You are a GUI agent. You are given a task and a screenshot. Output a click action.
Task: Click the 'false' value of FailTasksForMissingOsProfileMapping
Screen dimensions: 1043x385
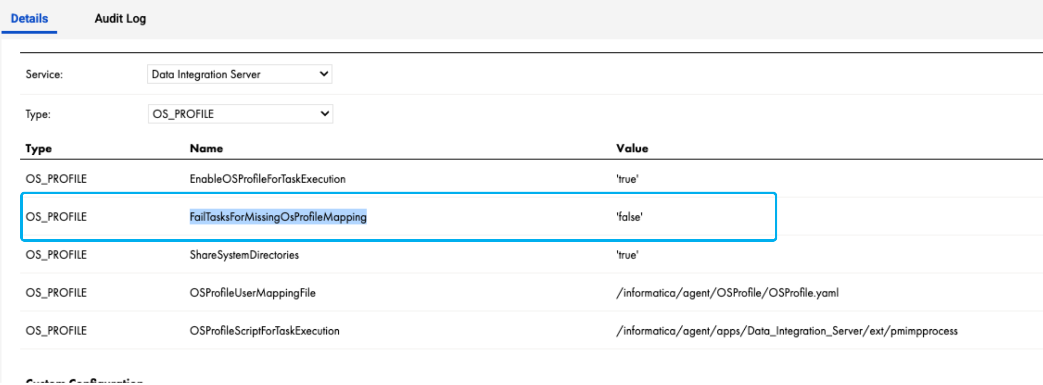pyautogui.click(x=629, y=217)
